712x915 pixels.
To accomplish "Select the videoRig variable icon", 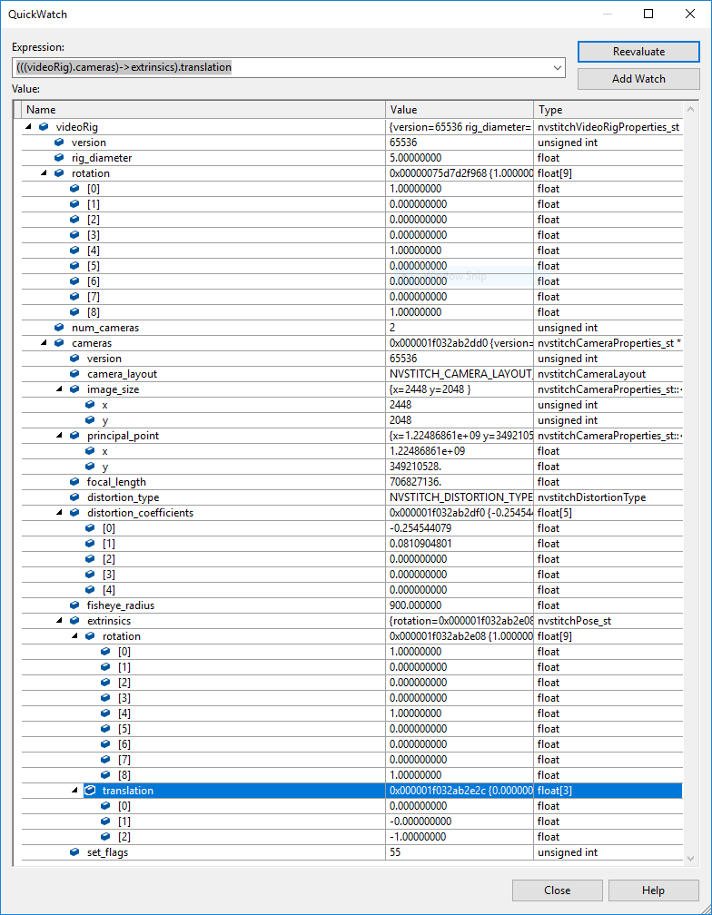I will (44, 127).
